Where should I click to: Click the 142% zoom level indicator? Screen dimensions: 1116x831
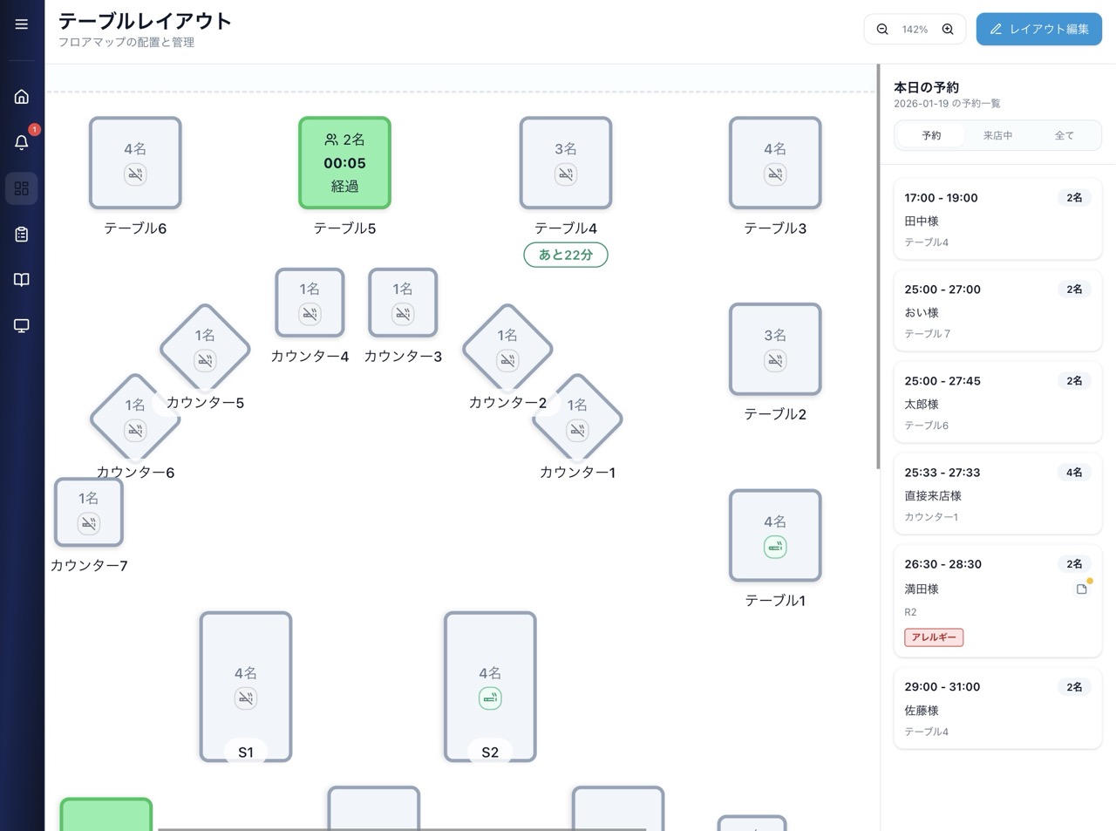pos(915,29)
